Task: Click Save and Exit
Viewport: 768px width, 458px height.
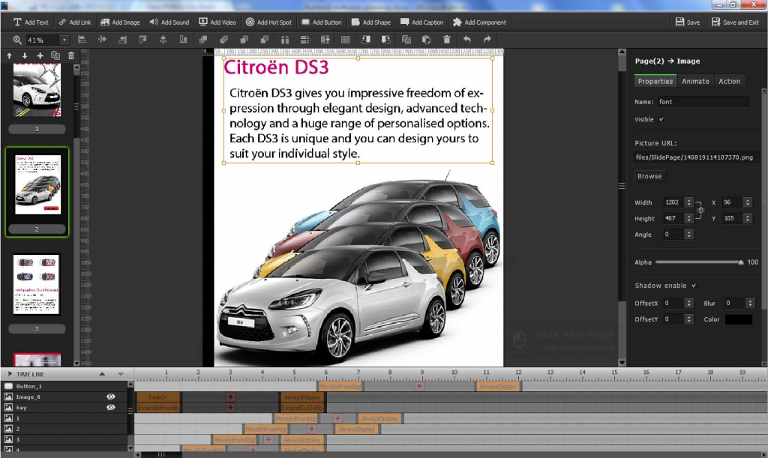Action: [735, 22]
